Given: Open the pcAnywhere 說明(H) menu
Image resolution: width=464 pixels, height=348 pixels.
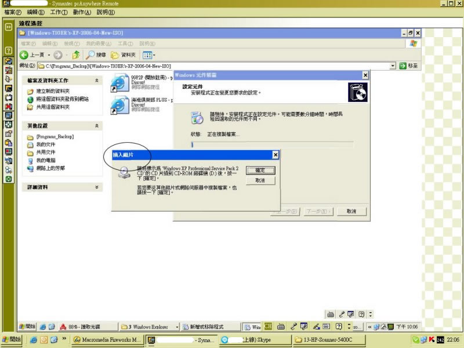Looking at the screenshot, I should coord(106,12).
